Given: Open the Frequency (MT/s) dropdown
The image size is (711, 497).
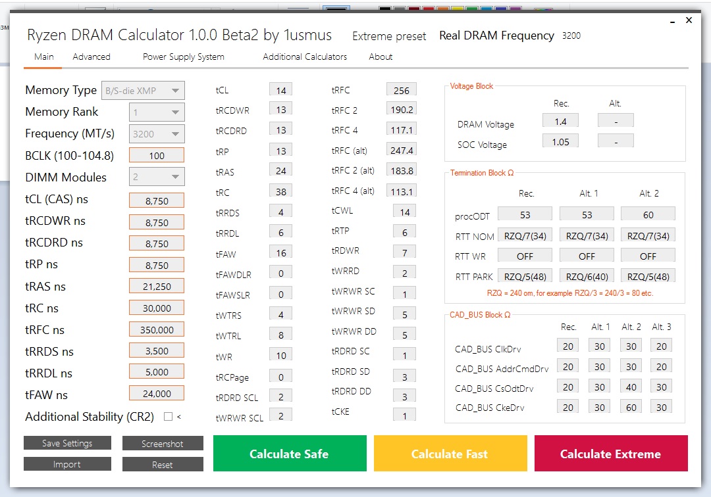Looking at the screenshot, I should (x=157, y=134).
